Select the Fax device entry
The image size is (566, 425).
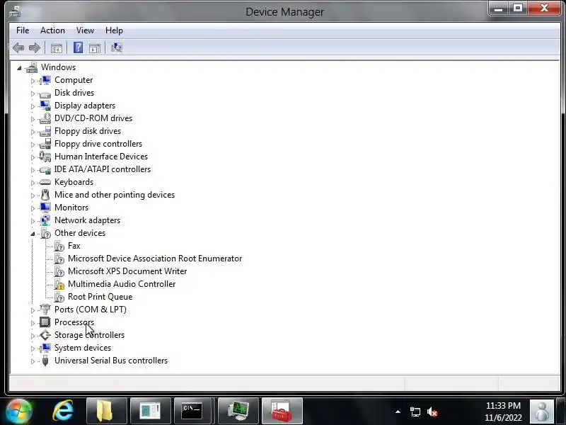tap(74, 246)
